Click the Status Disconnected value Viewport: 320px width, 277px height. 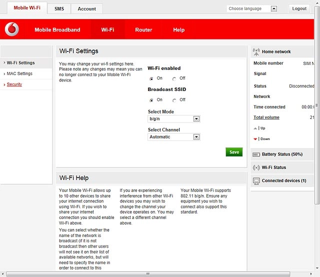point(301,86)
